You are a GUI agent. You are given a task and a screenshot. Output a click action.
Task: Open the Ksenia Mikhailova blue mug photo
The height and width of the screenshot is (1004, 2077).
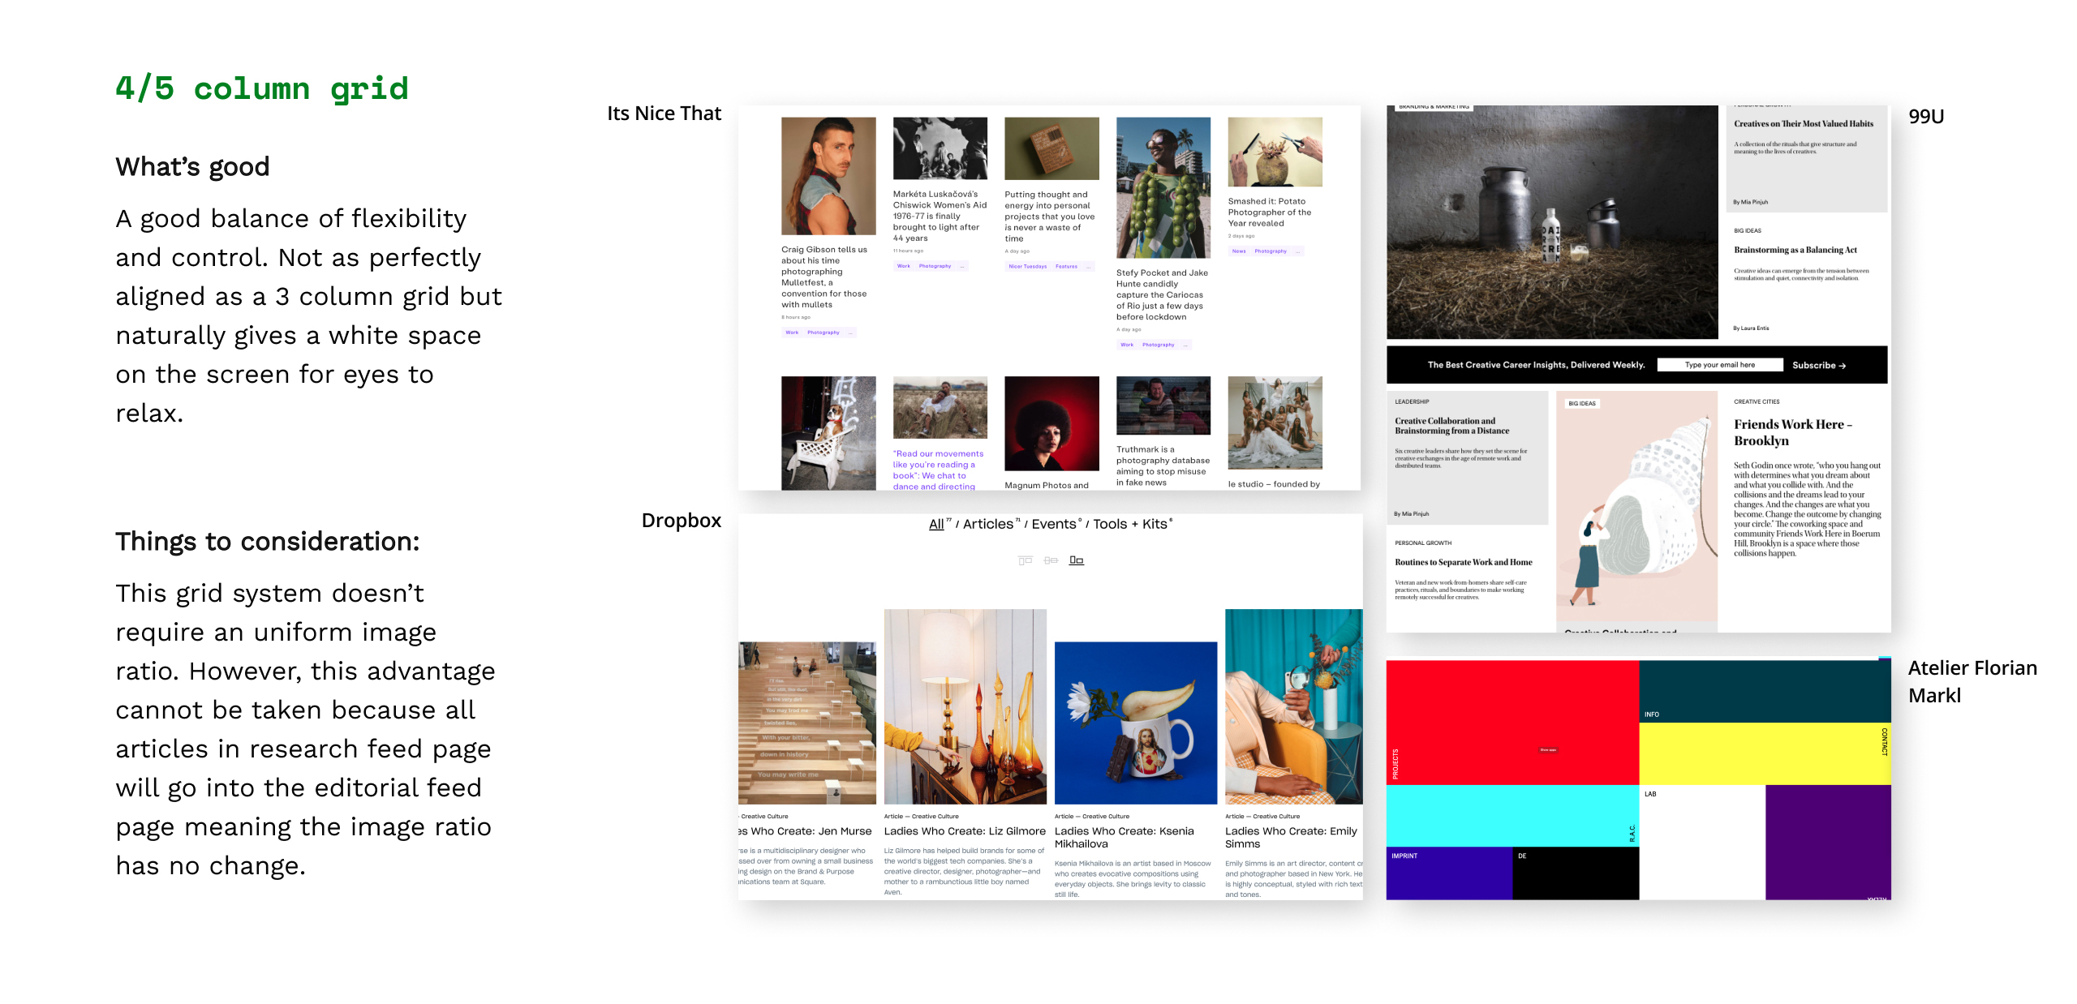coord(1136,723)
